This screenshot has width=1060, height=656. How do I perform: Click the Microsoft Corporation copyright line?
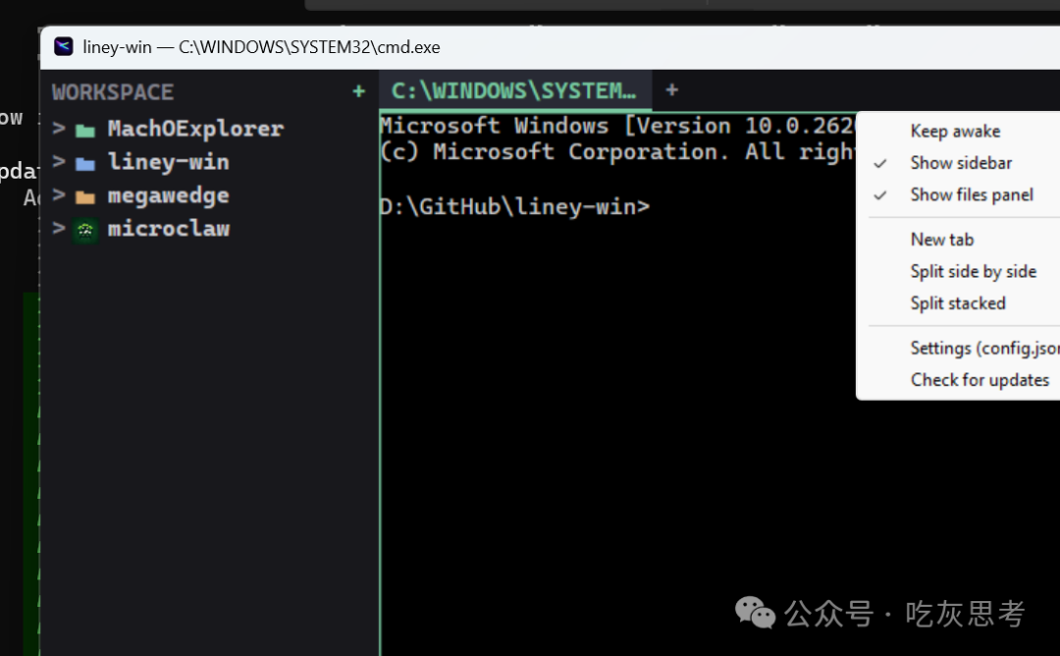618,152
